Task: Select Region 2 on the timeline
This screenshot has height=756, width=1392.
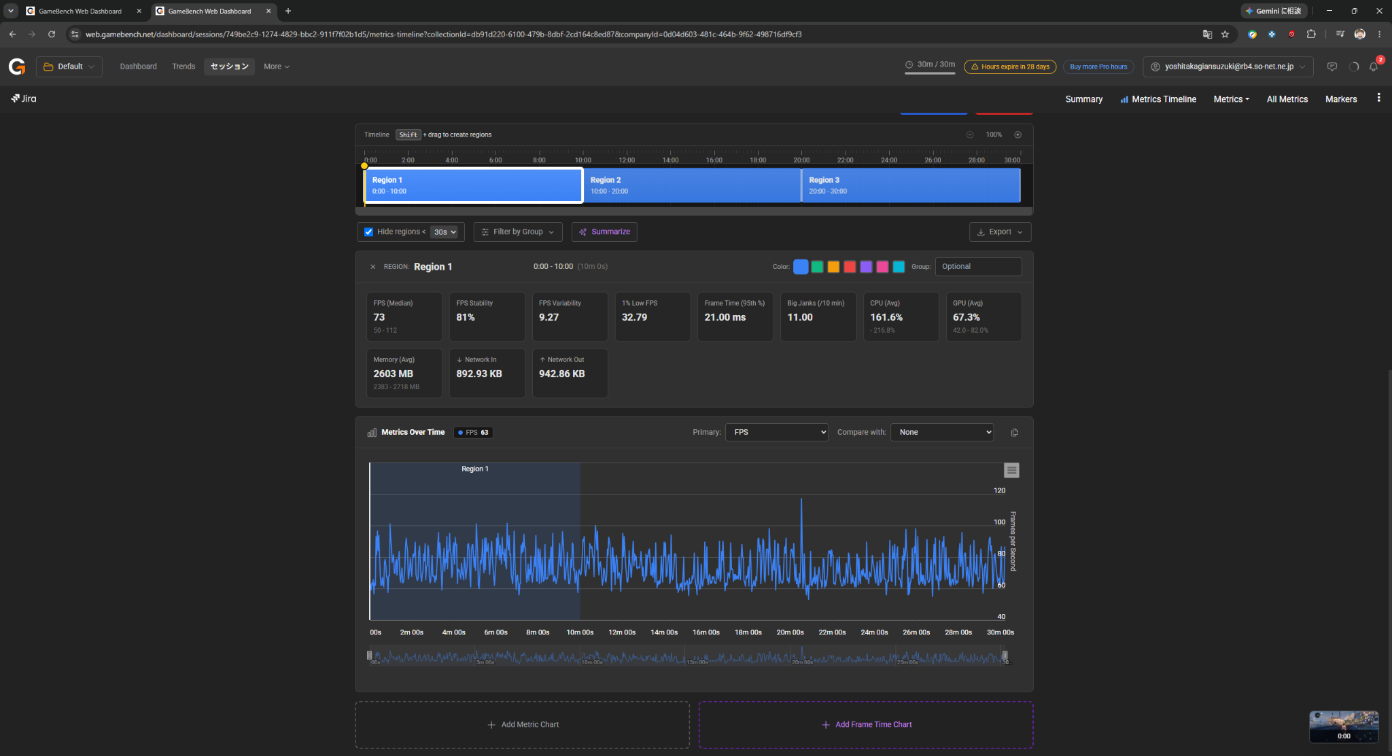Action: (x=693, y=185)
